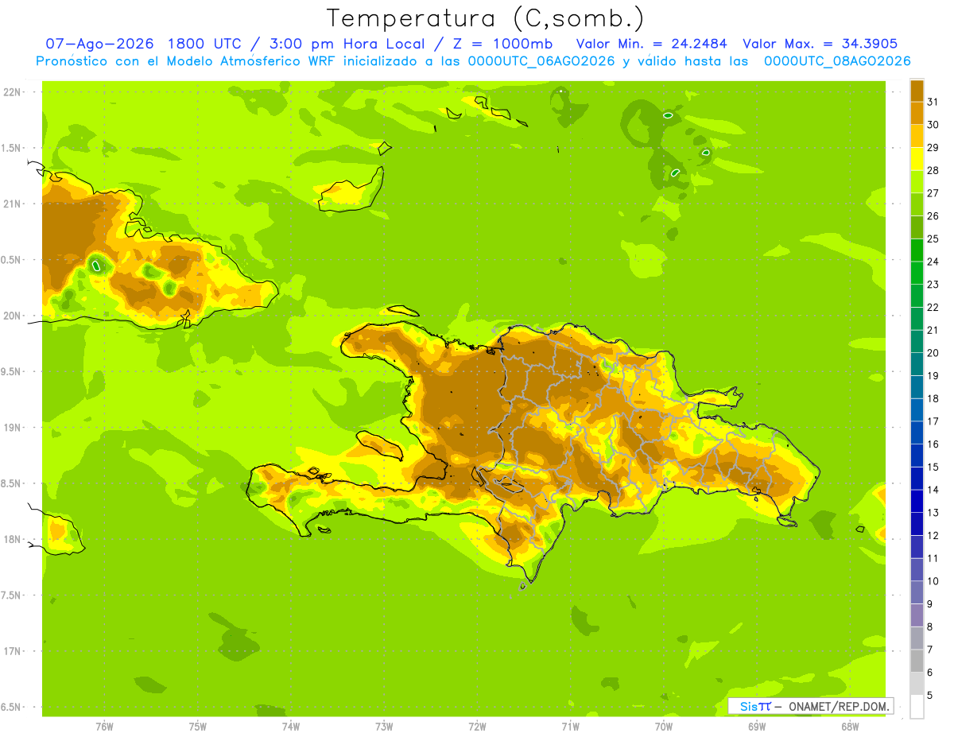
Task: Click the legend value "31"
Action: (933, 101)
